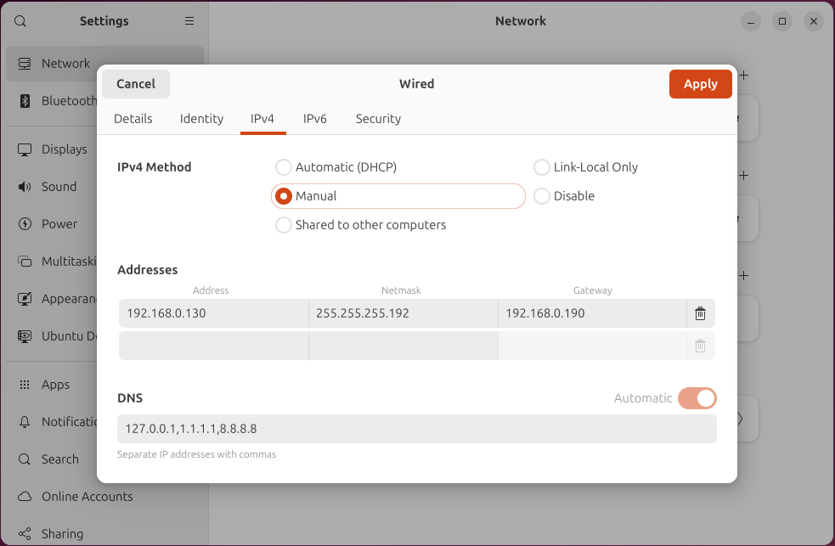The width and height of the screenshot is (835, 546).
Task: Open the Security tab
Action: (x=378, y=119)
